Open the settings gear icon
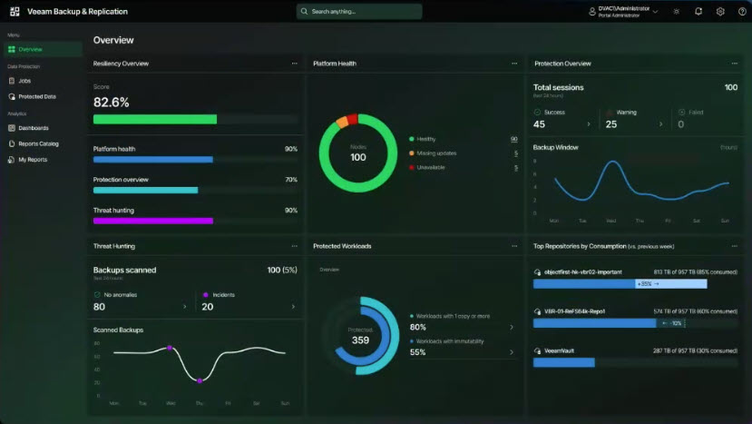The height and width of the screenshot is (424, 752). click(x=720, y=12)
